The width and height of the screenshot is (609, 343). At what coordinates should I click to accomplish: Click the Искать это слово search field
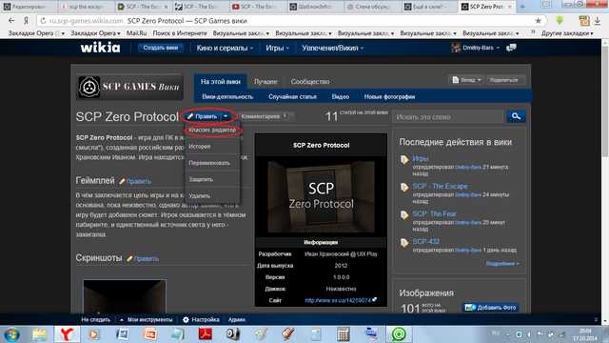click(x=447, y=116)
